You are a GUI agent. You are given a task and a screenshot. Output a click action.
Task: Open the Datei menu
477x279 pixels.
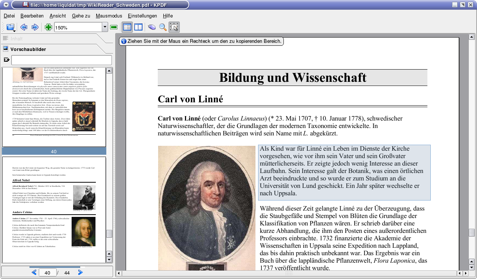click(x=9, y=16)
